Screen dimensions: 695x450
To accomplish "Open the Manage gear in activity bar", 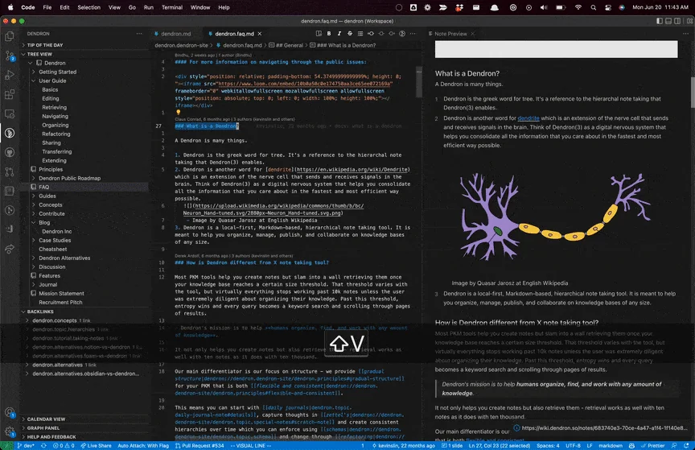I will 10,431.
